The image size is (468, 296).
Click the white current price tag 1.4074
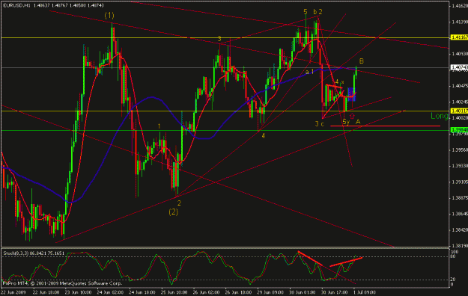click(459, 67)
